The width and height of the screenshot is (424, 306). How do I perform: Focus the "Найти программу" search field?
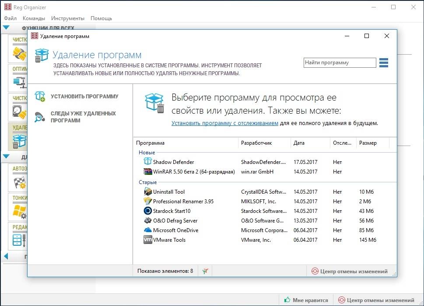click(x=340, y=63)
